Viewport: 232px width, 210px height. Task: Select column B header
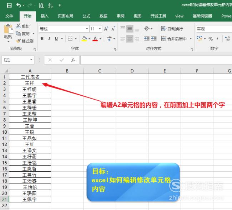(x=67, y=71)
